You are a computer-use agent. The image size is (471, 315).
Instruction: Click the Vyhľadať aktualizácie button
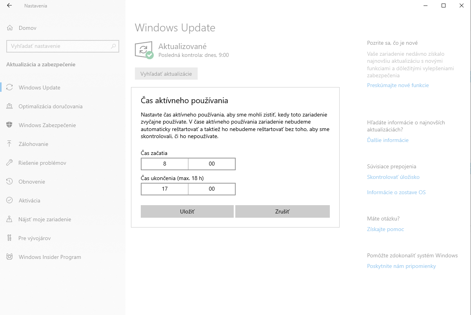166,74
